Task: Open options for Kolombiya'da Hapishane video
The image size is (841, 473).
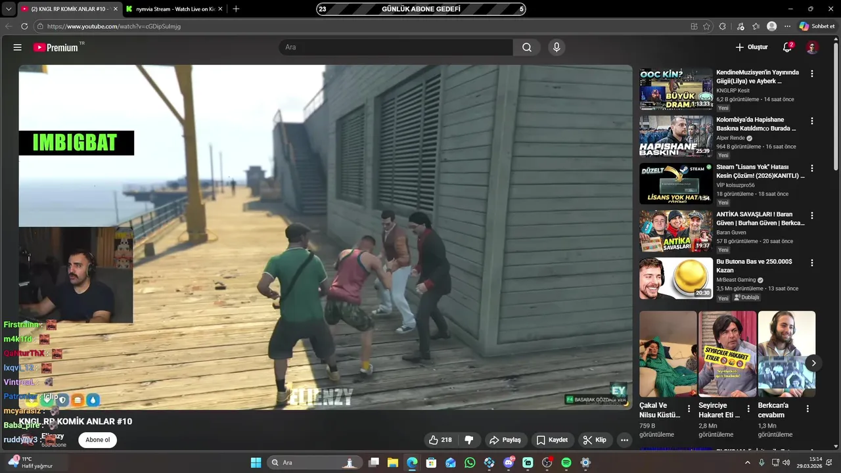Action: (x=812, y=121)
